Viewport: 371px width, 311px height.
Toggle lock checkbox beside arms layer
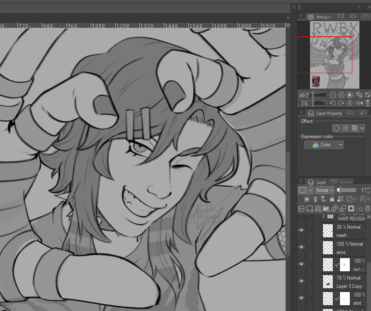[310, 247]
